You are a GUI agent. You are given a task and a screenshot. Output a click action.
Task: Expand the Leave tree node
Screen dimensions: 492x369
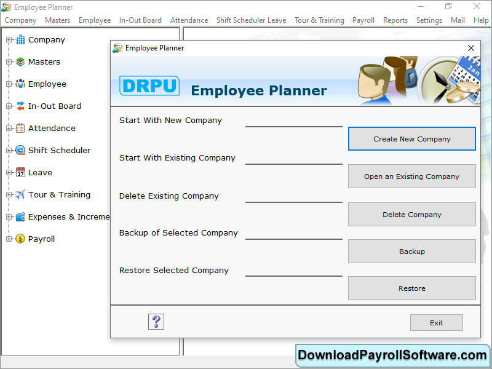click(9, 173)
